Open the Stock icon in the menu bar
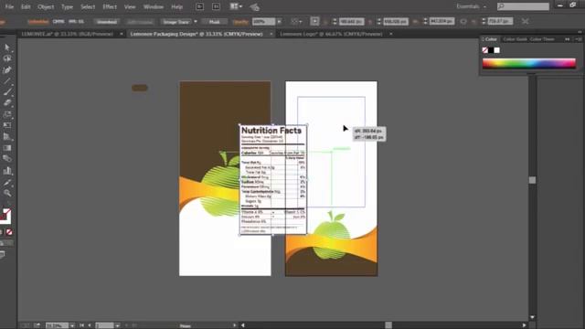This screenshot has height=329, width=585. pos(216,6)
